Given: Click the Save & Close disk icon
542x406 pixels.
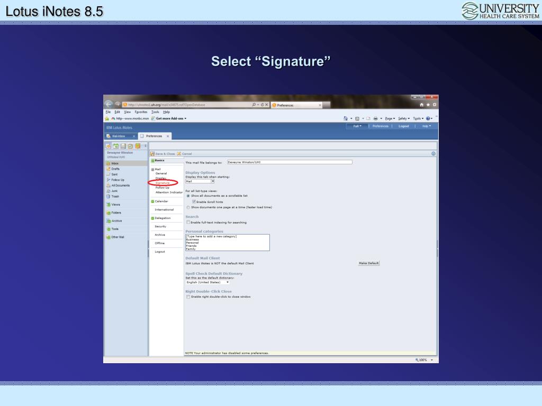Looking at the screenshot, I should [x=152, y=154].
